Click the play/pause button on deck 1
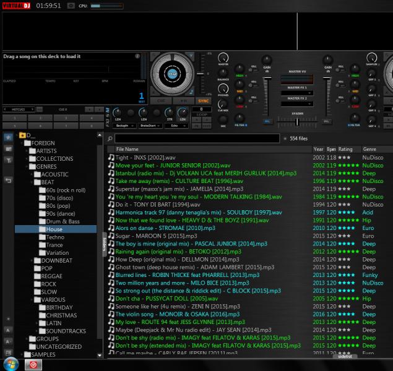Viewport: 393px width, 371px height. 183,101
